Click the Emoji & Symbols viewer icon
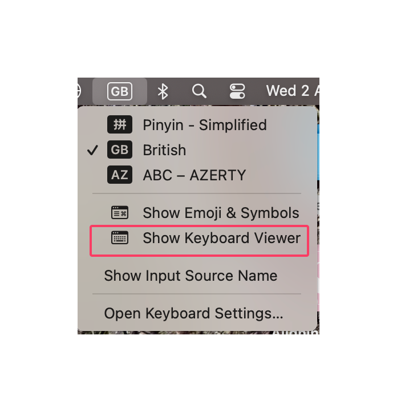The width and height of the screenshot is (397, 412). pyautogui.click(x=120, y=213)
